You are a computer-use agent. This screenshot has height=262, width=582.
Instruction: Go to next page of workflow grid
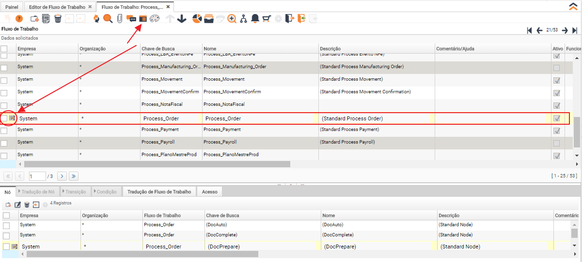click(62, 176)
